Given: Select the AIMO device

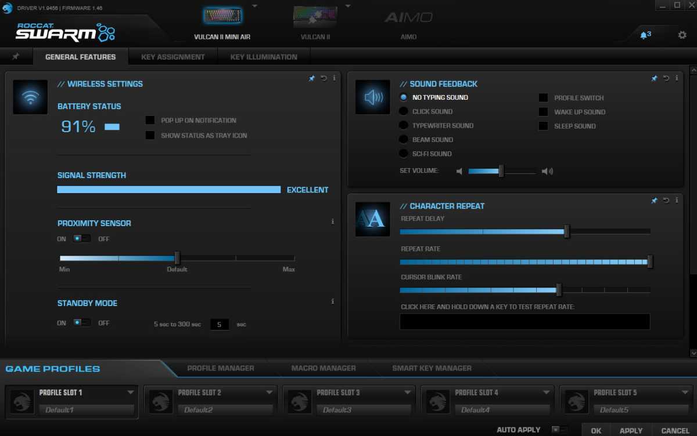Looking at the screenshot, I should (x=408, y=24).
